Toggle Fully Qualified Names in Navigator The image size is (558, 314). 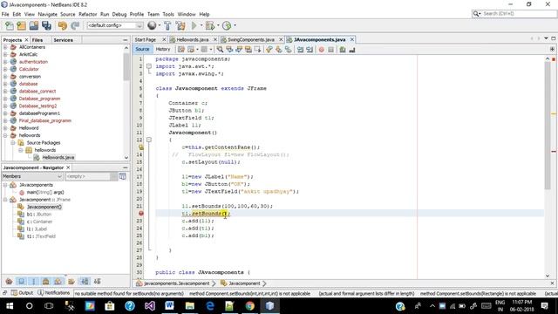[x=71, y=281]
